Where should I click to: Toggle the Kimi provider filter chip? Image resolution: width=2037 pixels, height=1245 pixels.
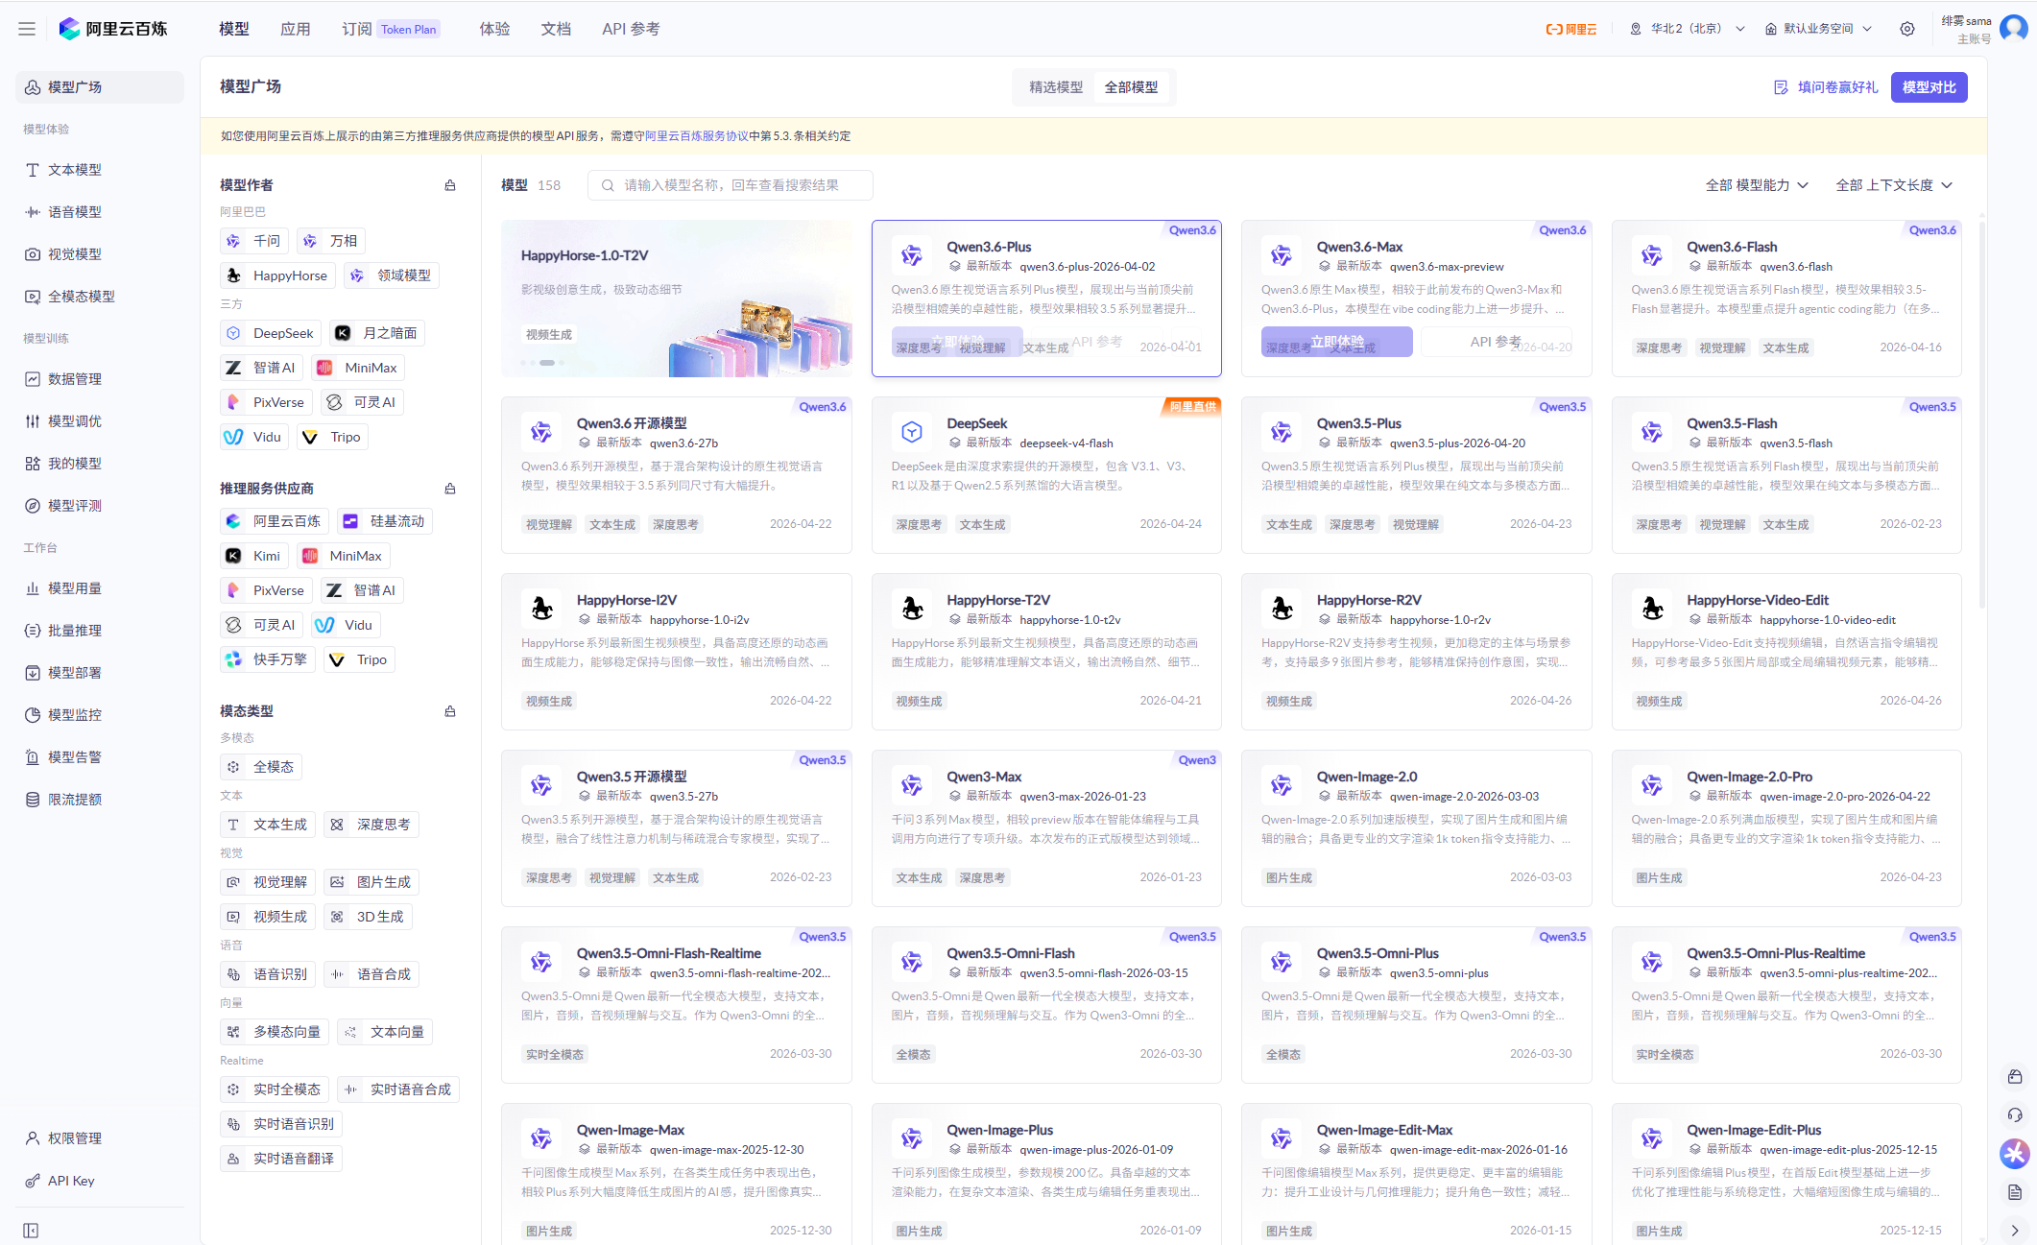click(254, 556)
